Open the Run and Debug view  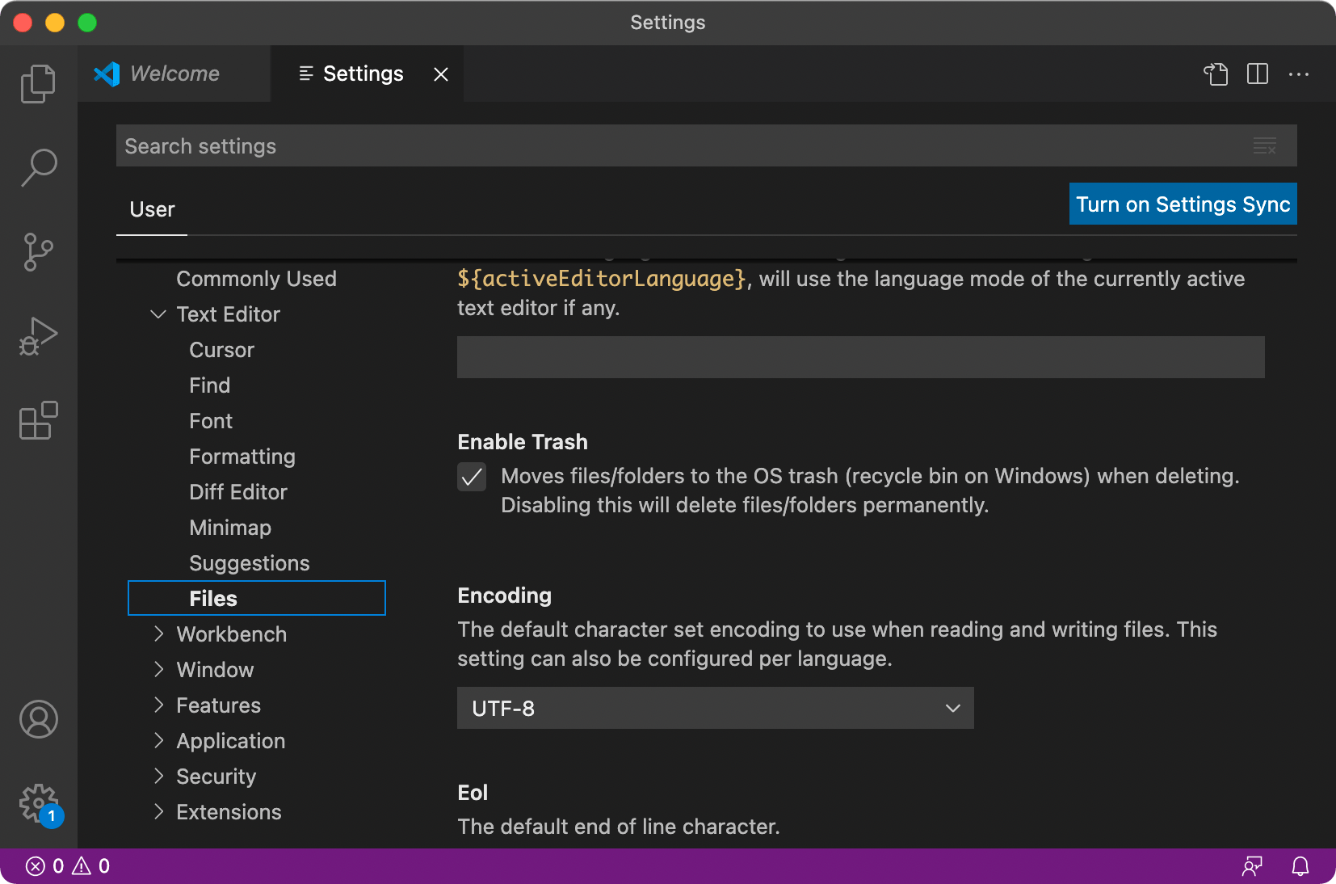pyautogui.click(x=38, y=335)
